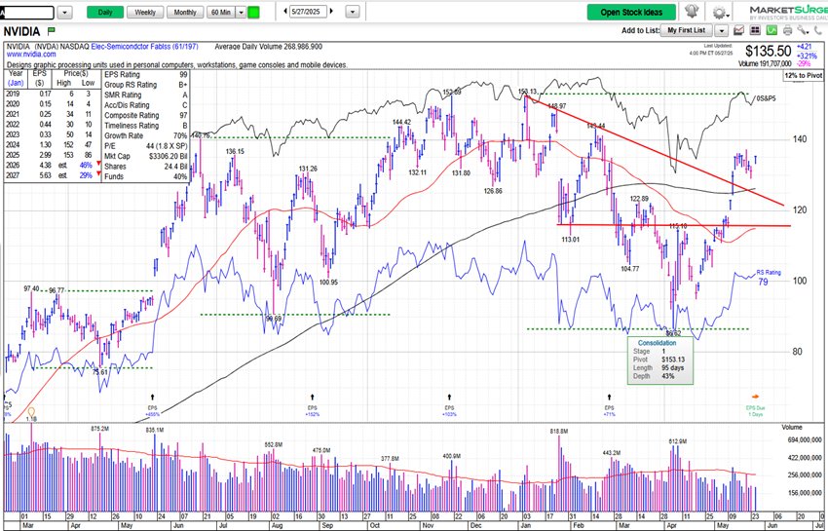Viewport: 828px width, 531px height.
Task: Click the MarketSurge logo
Action: [788, 12]
